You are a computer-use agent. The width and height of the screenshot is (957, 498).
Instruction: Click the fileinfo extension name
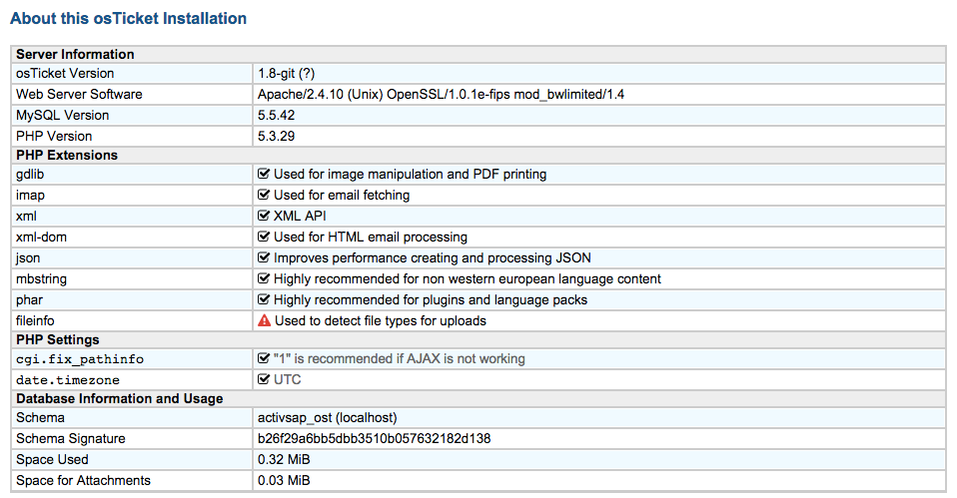(x=35, y=320)
